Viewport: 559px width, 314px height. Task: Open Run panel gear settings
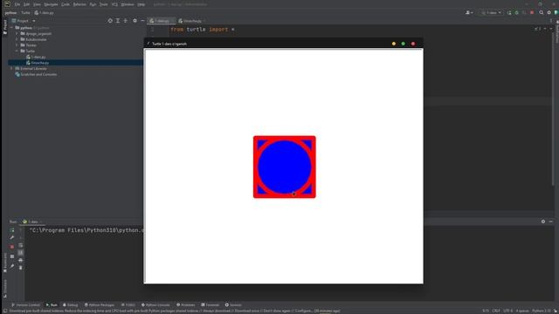click(x=543, y=222)
